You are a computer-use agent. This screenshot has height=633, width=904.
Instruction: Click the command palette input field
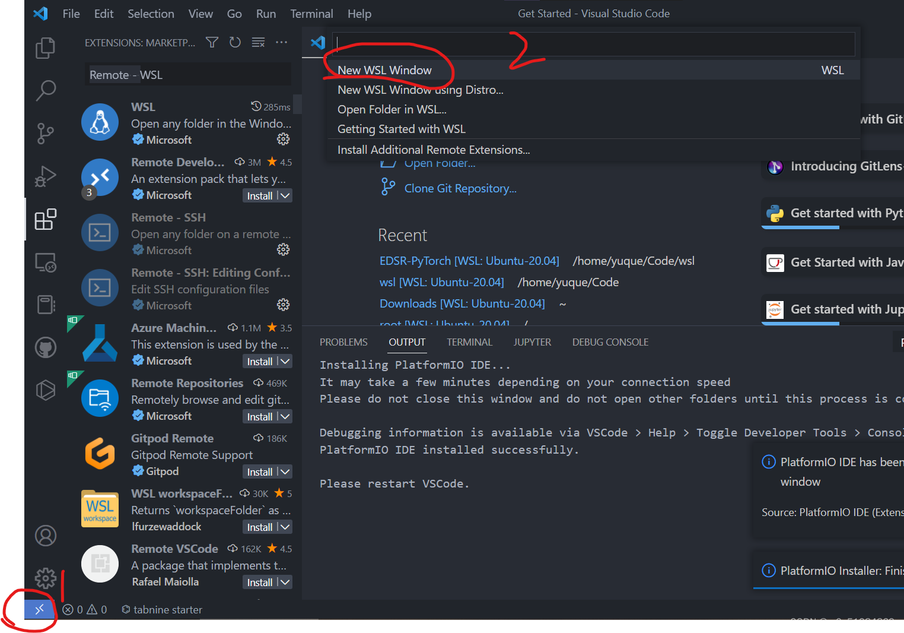593,43
